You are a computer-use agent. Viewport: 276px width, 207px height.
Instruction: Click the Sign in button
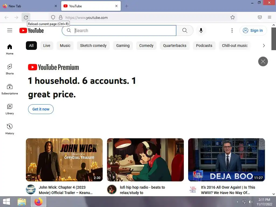pos(253,30)
